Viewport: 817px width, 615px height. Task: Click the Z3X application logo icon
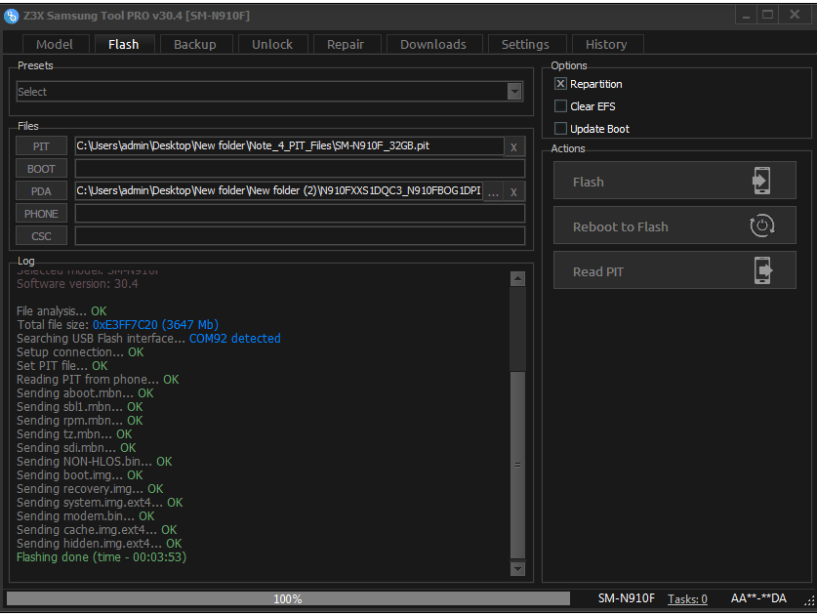11,17
